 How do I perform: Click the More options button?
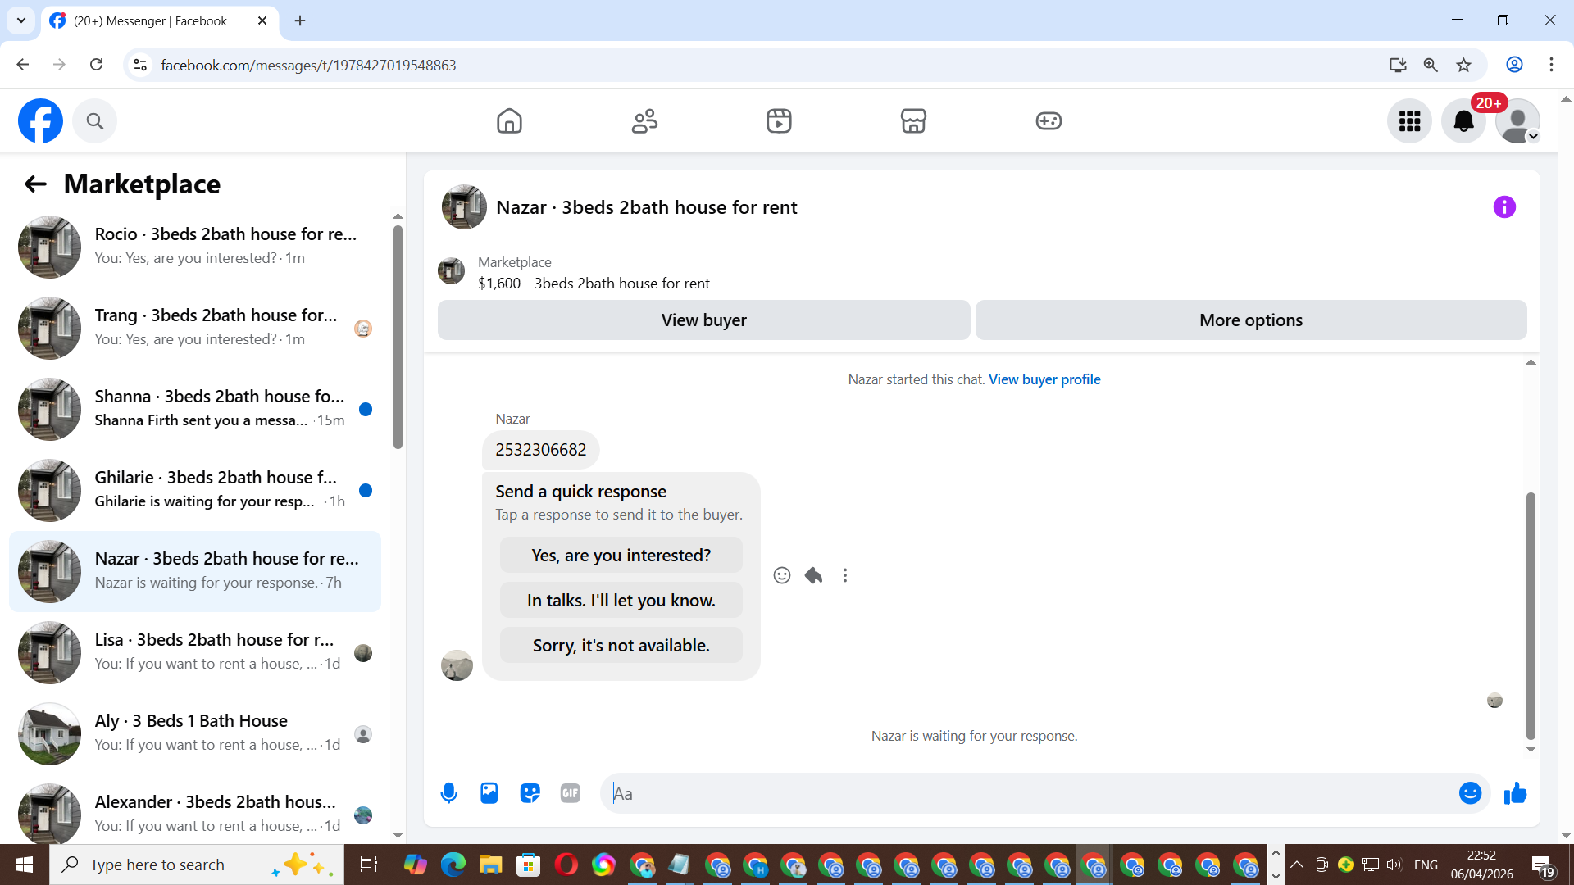click(1251, 320)
